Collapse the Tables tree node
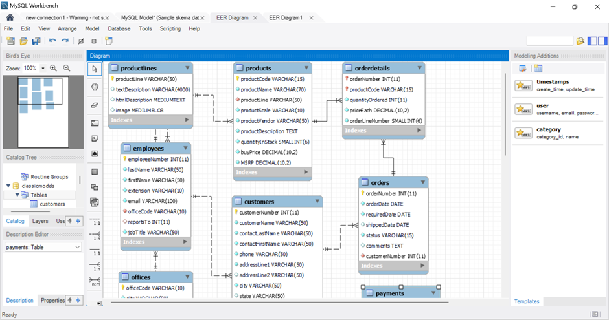Screen dimensions: 609x320 tap(17, 195)
